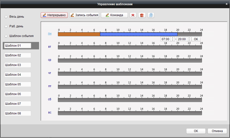Click the copy-to clipboard icon
Viewport: 230px width, 138px height.
pos(151,15)
